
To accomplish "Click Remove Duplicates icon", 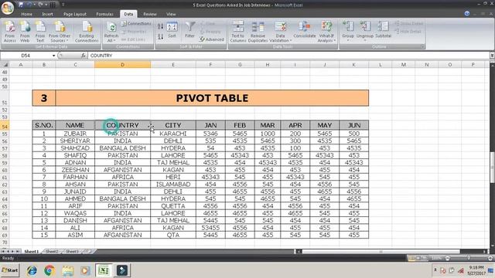I will 258,32.
